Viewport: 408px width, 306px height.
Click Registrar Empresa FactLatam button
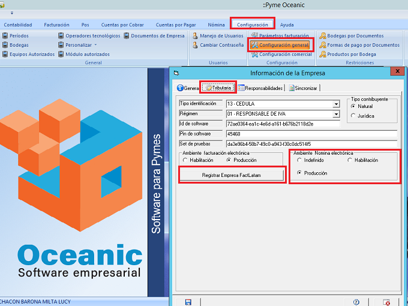click(x=232, y=175)
